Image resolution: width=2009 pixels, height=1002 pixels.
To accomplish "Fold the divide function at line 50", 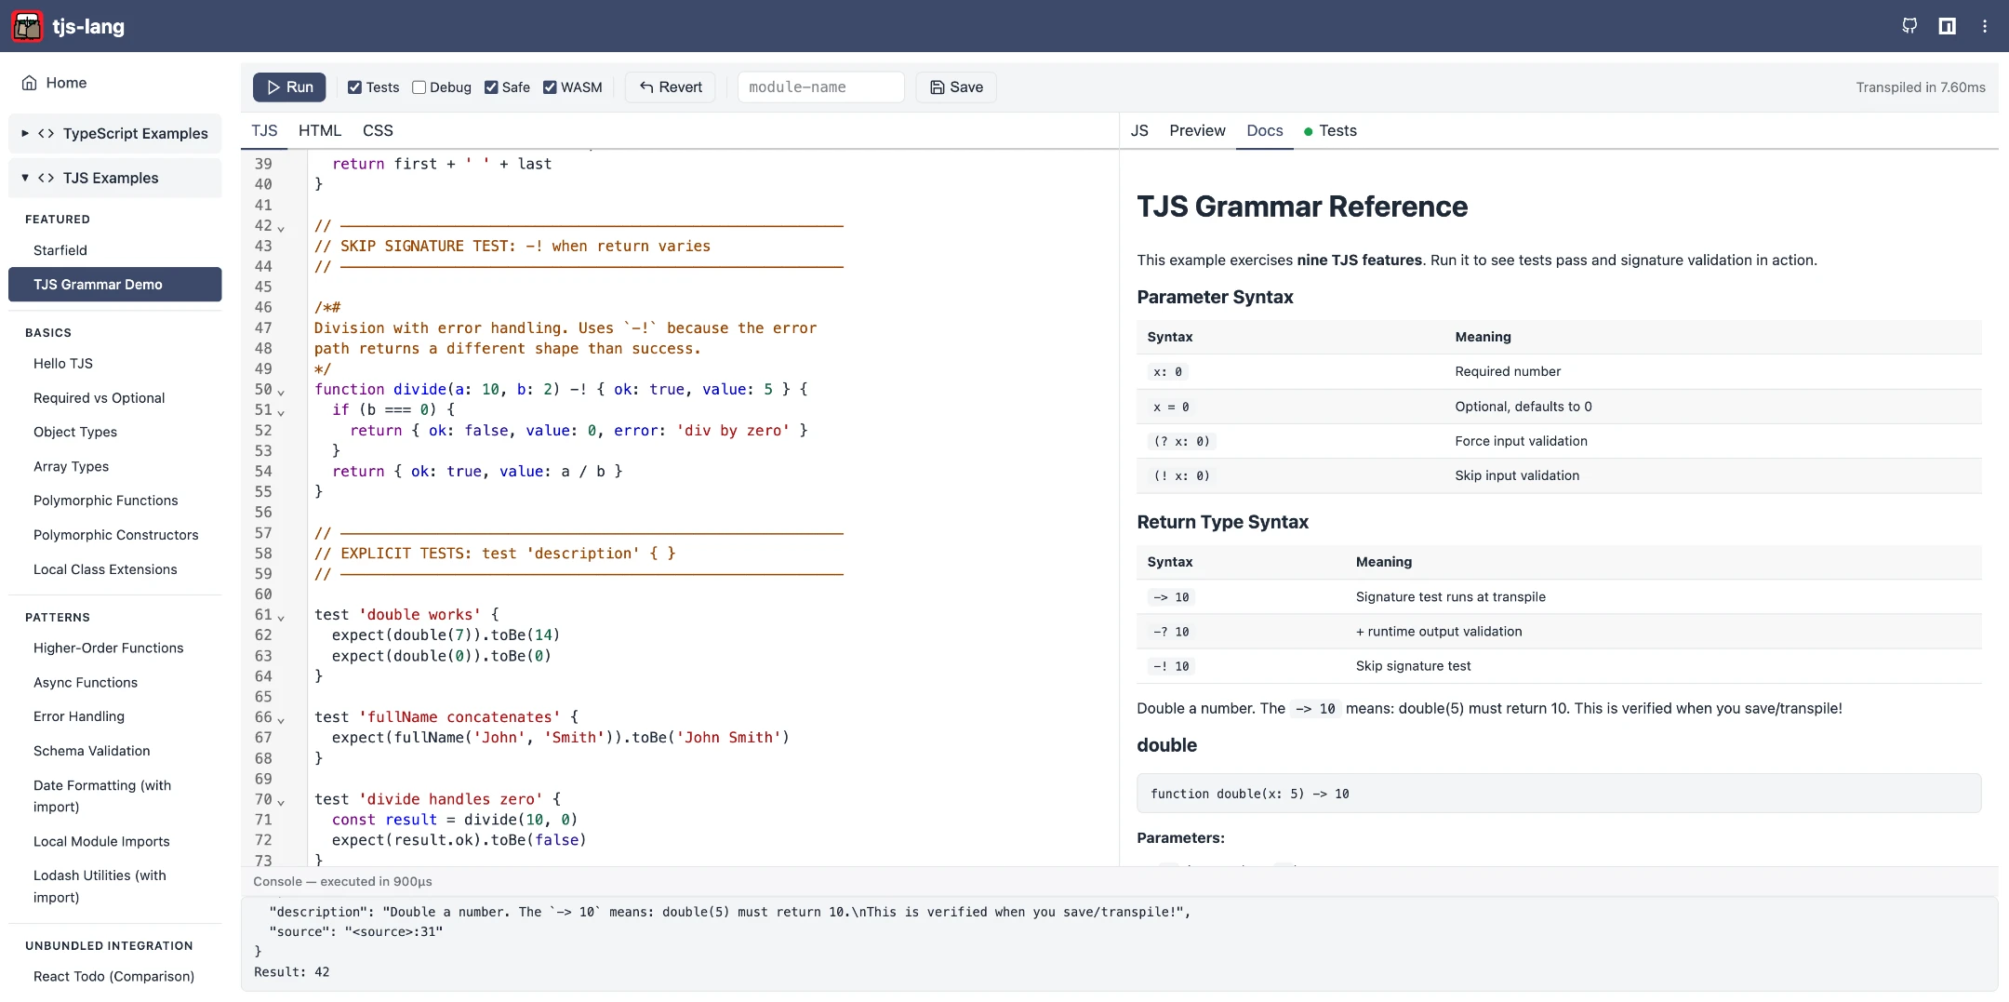I will click(x=281, y=392).
